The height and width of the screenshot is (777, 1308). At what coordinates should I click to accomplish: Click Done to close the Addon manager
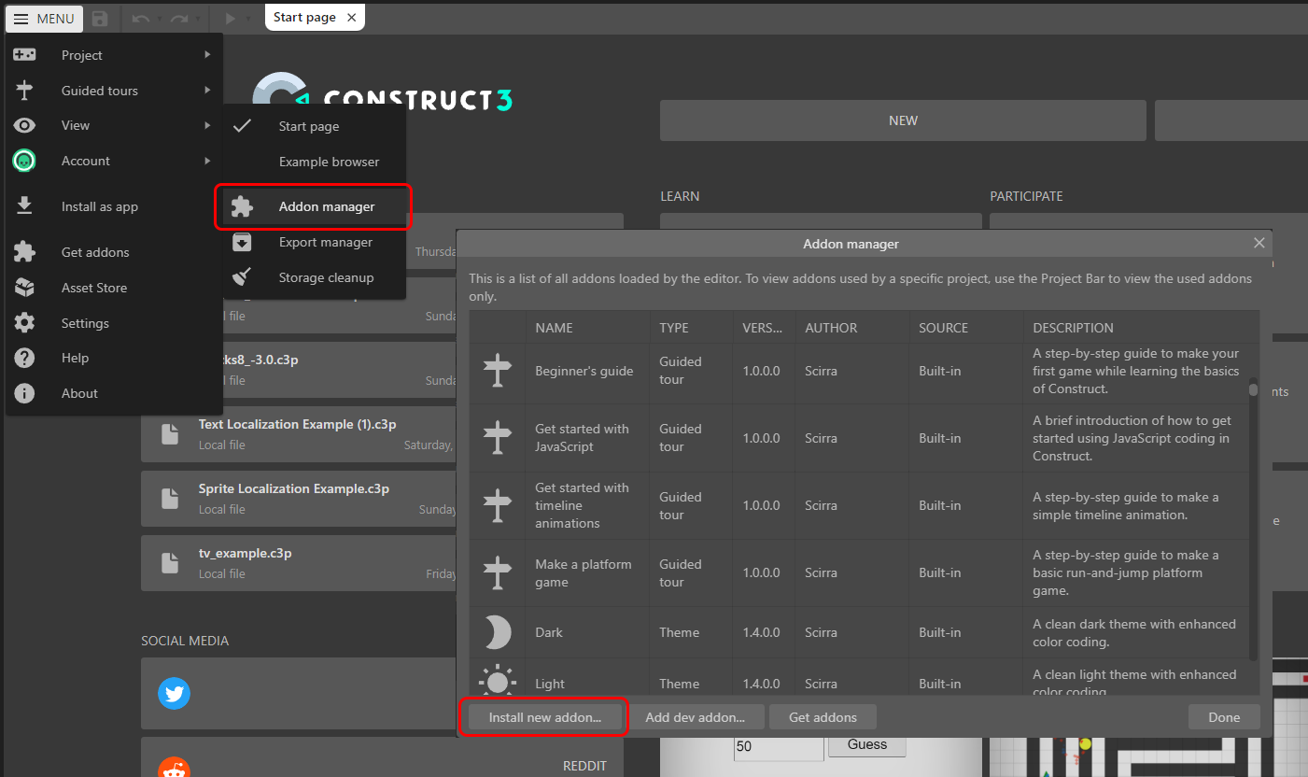(1224, 716)
